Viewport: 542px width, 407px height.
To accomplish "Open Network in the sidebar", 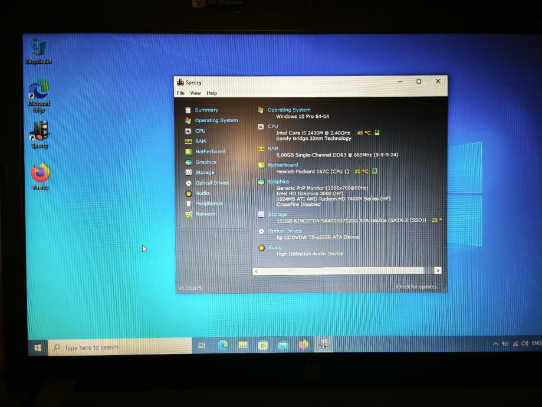I will pos(205,214).
